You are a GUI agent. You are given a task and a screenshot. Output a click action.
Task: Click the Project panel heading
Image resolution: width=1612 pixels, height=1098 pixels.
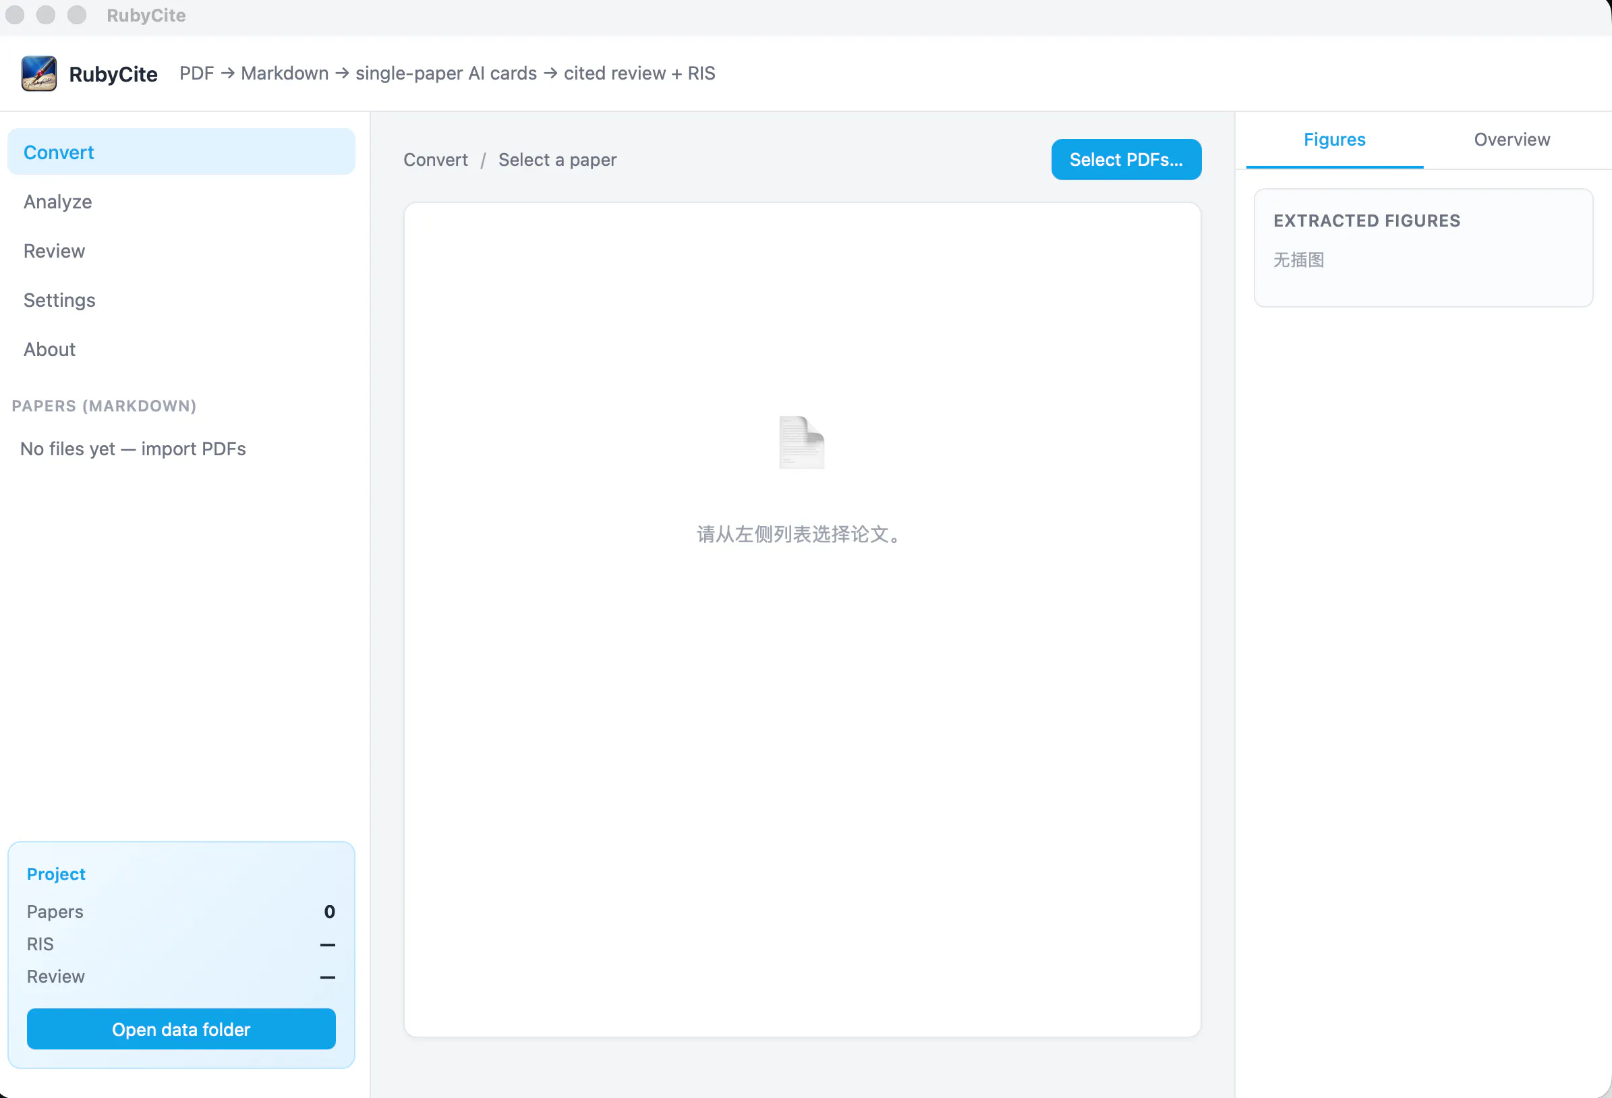pyautogui.click(x=56, y=874)
